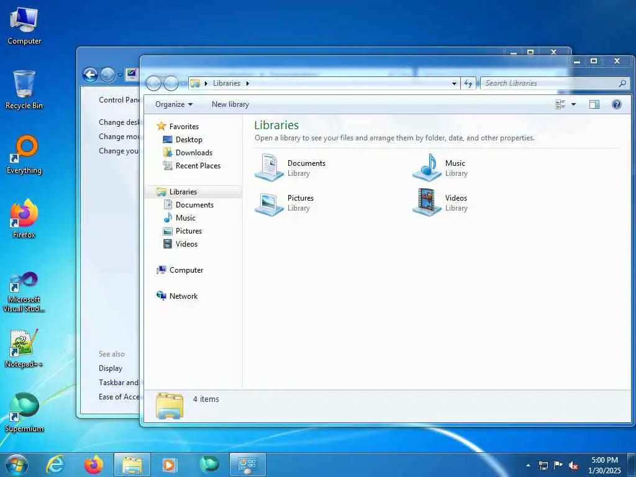Launch Firefox from taskbar
This screenshot has height=477, width=636.
(94, 465)
